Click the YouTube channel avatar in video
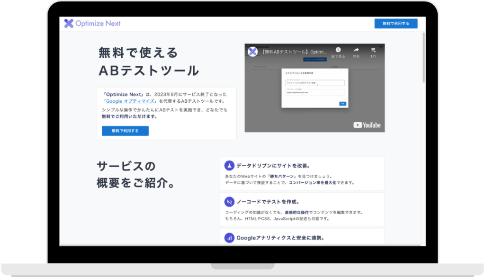The height and width of the screenshot is (277, 485). 252,51
